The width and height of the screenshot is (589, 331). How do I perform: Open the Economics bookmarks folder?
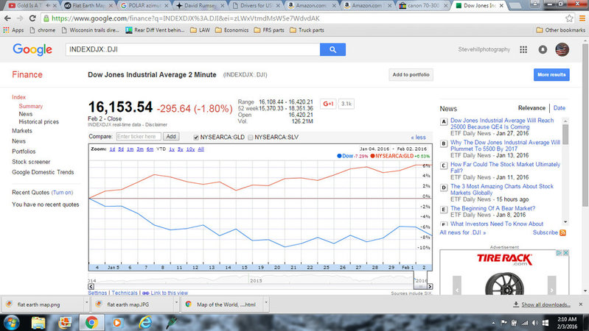[x=231, y=30]
